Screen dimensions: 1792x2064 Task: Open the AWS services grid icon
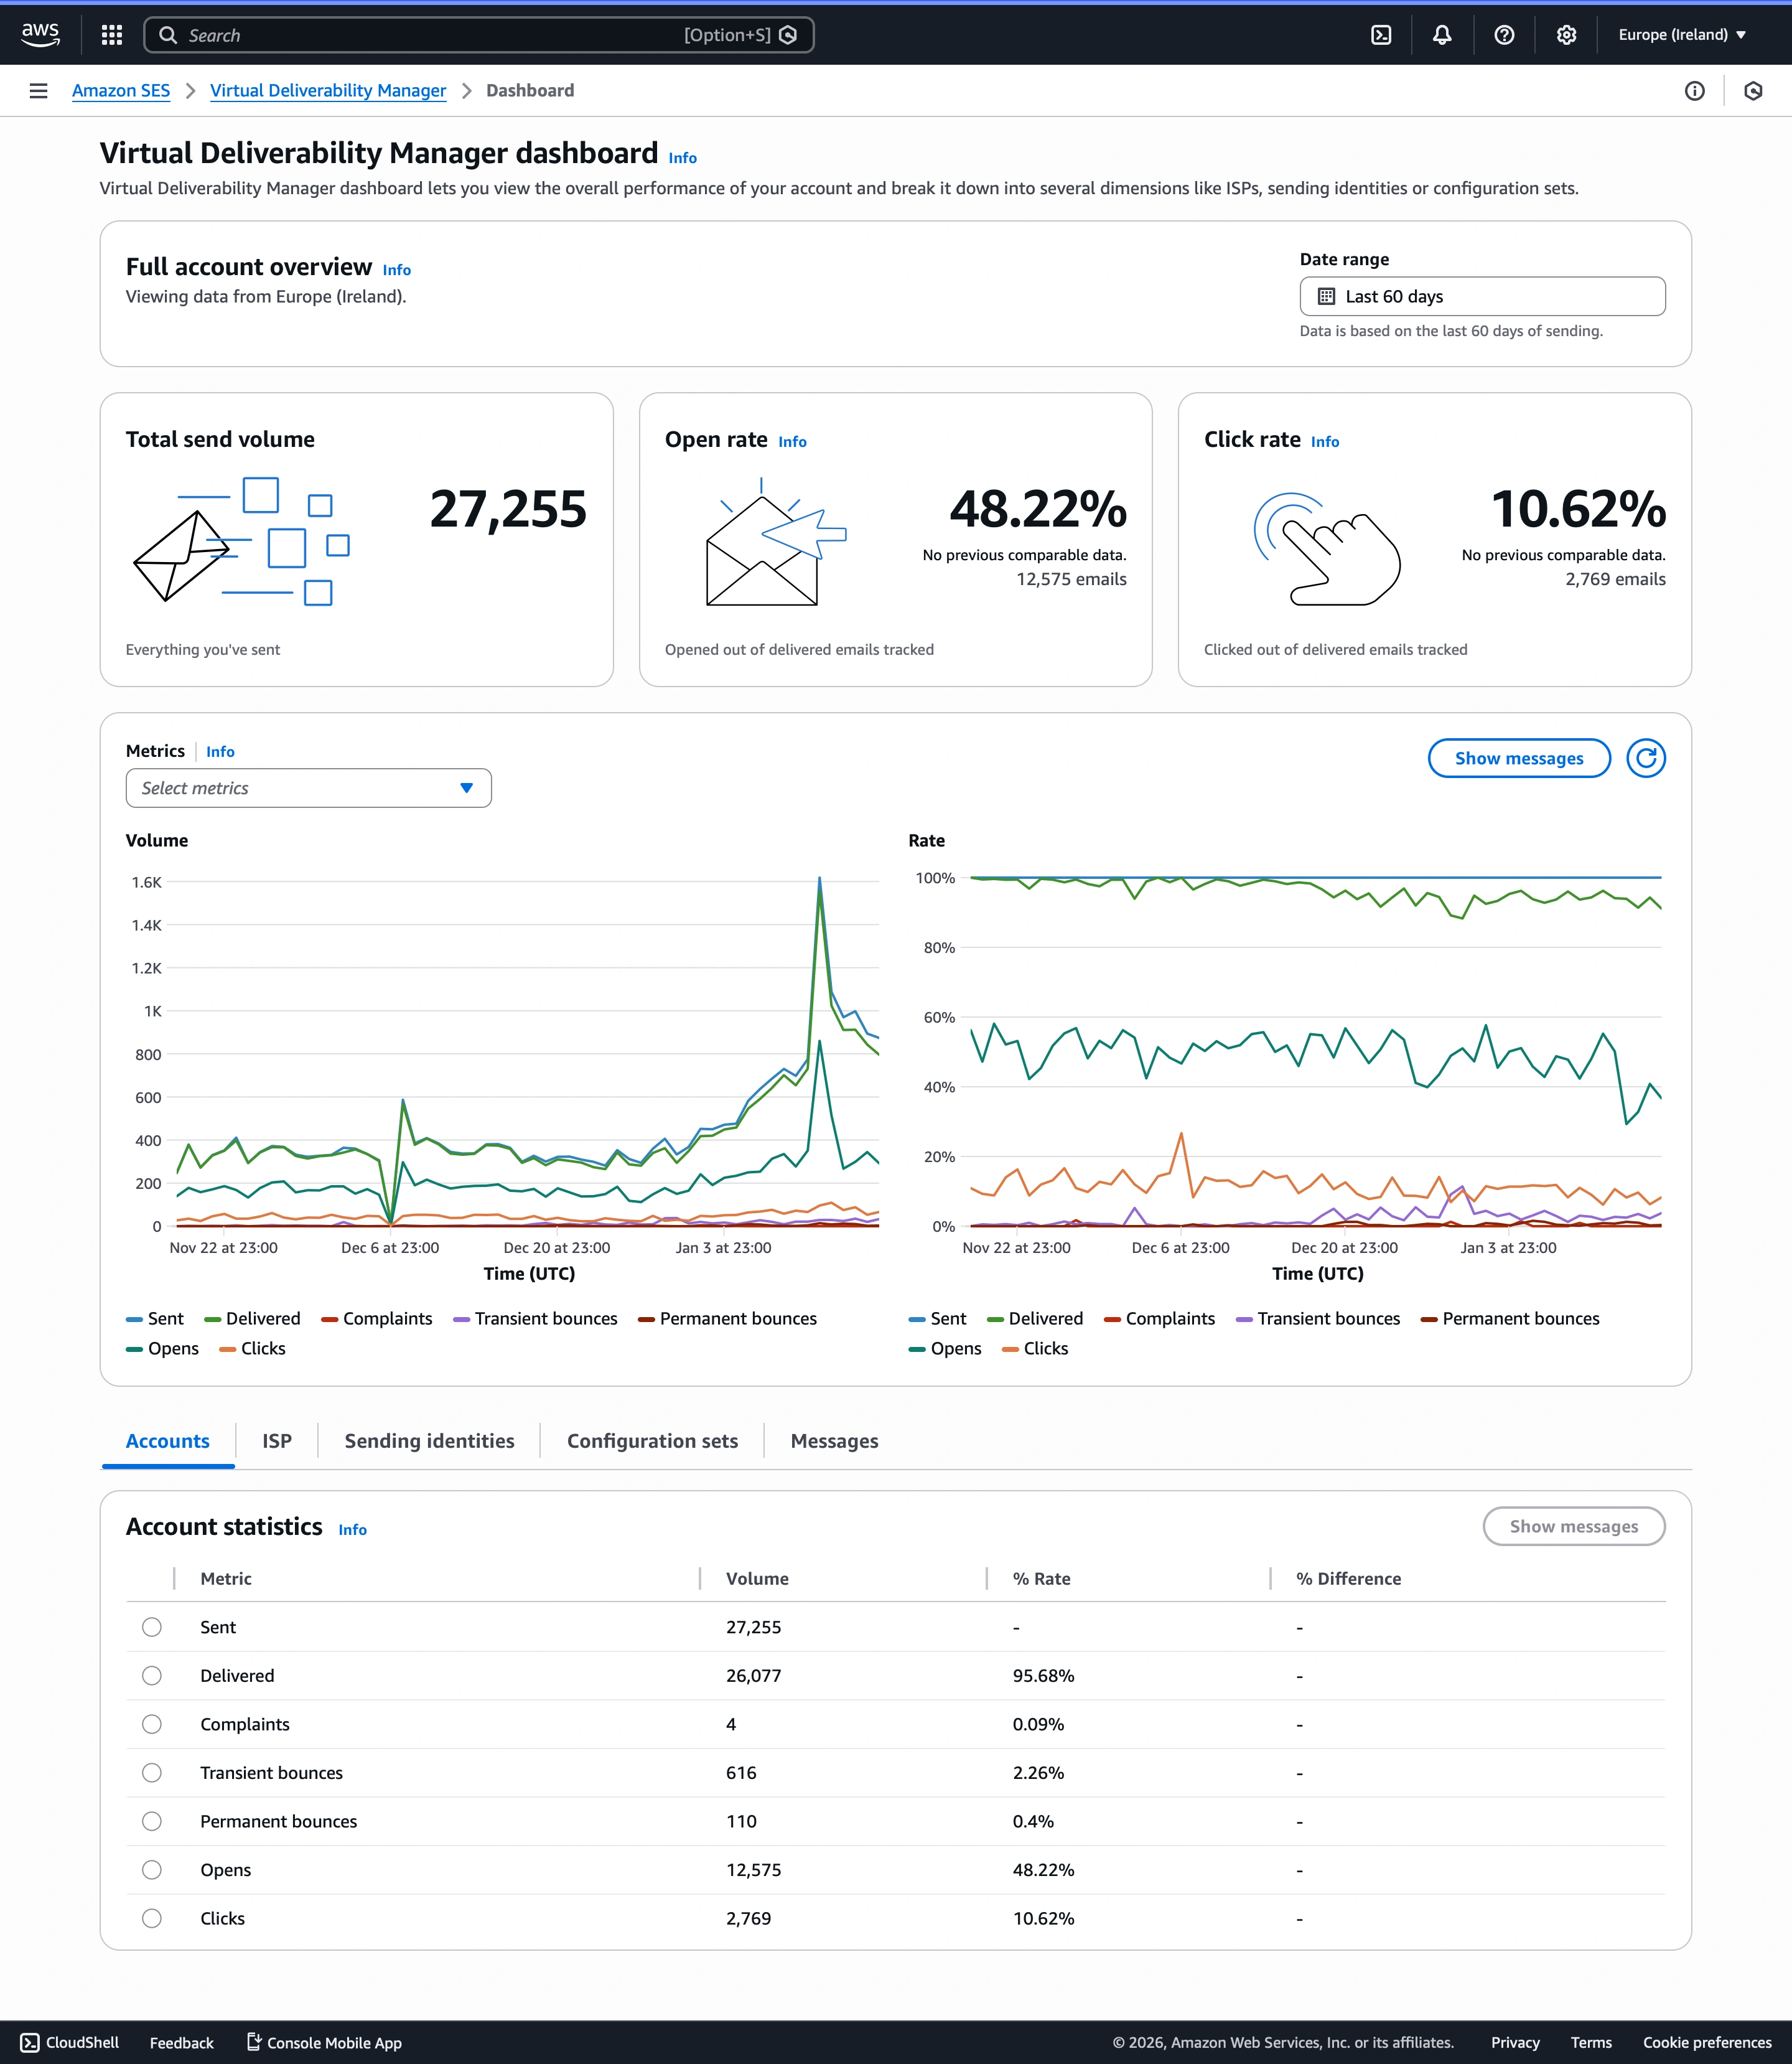(x=111, y=34)
